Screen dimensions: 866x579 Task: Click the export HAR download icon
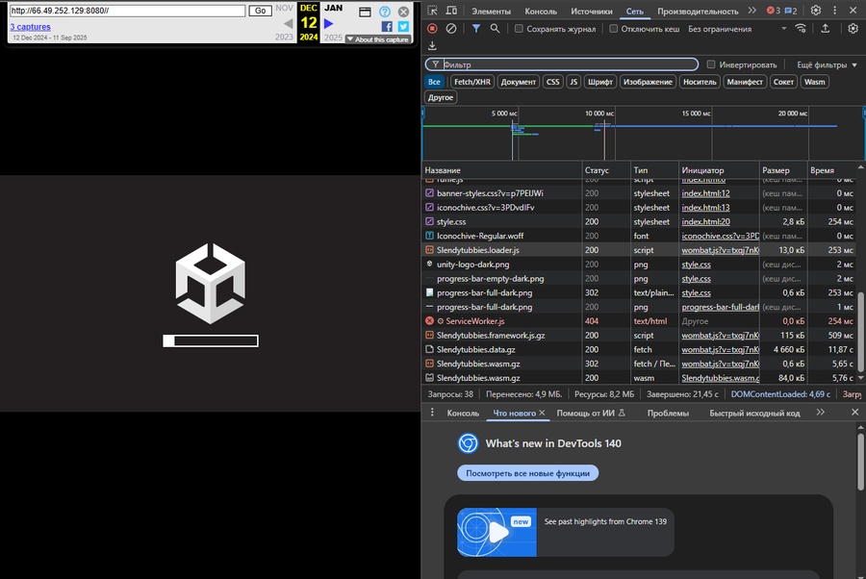(432, 45)
